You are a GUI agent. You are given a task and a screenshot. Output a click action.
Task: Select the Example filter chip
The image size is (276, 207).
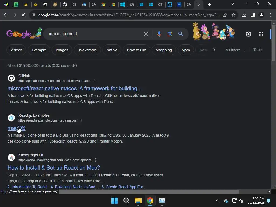tap(39, 50)
